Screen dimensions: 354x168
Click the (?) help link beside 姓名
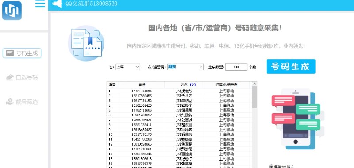tap(192, 85)
